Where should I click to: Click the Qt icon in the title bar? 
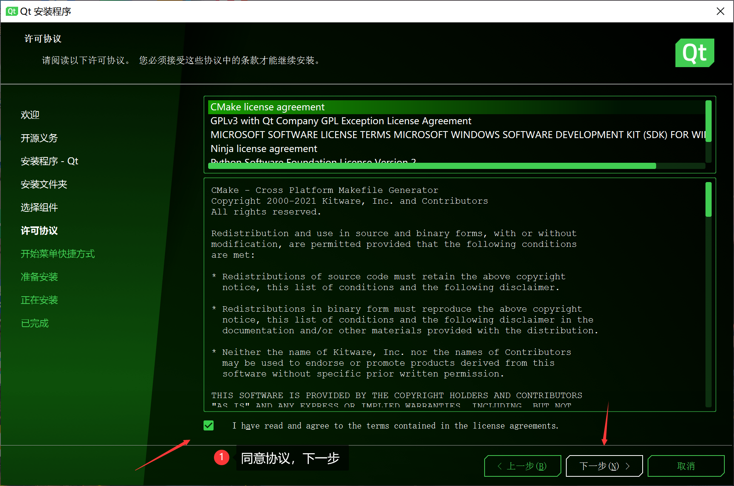[x=12, y=11]
